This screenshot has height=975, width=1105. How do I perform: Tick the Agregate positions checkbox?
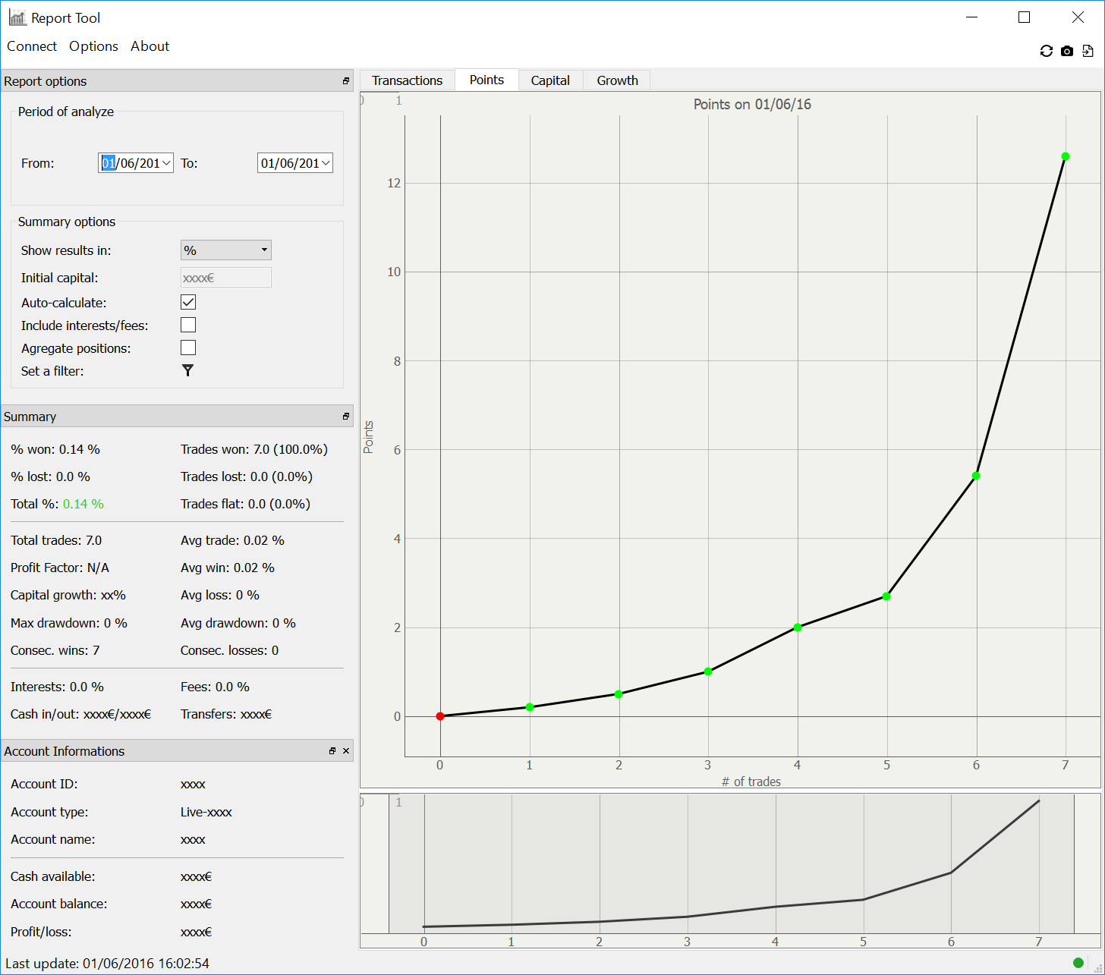point(188,348)
